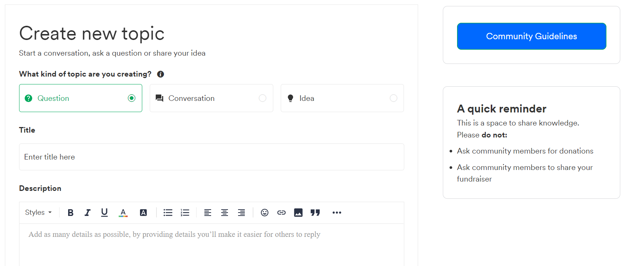Apply bold formatting in description toolbar

pos(70,213)
